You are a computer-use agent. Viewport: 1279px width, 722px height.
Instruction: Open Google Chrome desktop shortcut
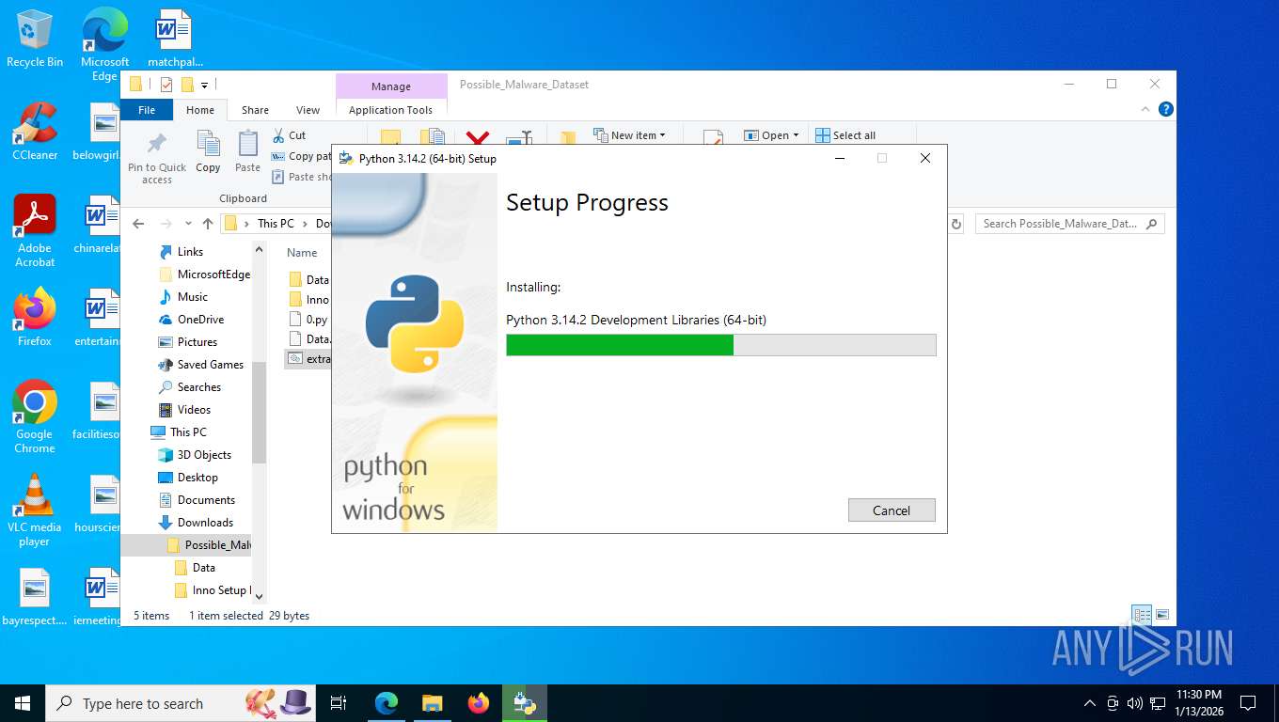[x=35, y=417]
